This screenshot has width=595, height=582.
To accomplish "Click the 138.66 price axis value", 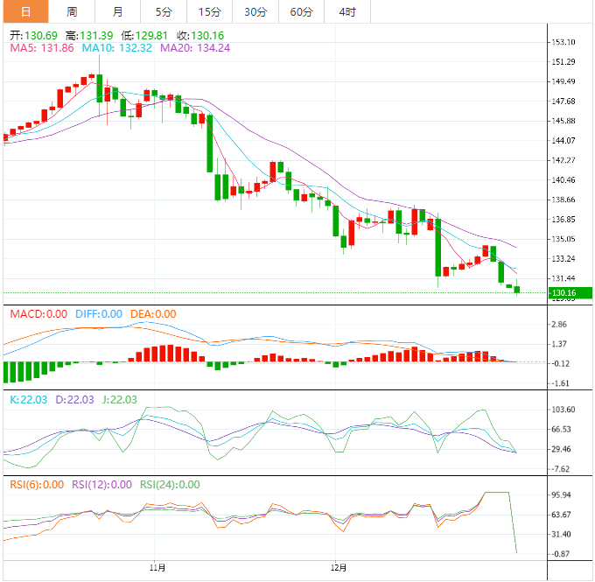I will pyautogui.click(x=563, y=200).
